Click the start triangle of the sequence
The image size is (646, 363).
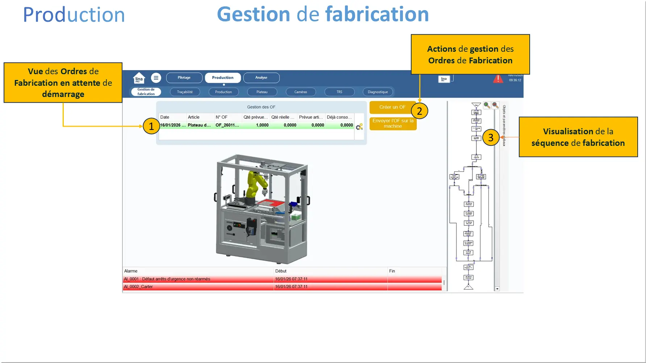click(476, 105)
